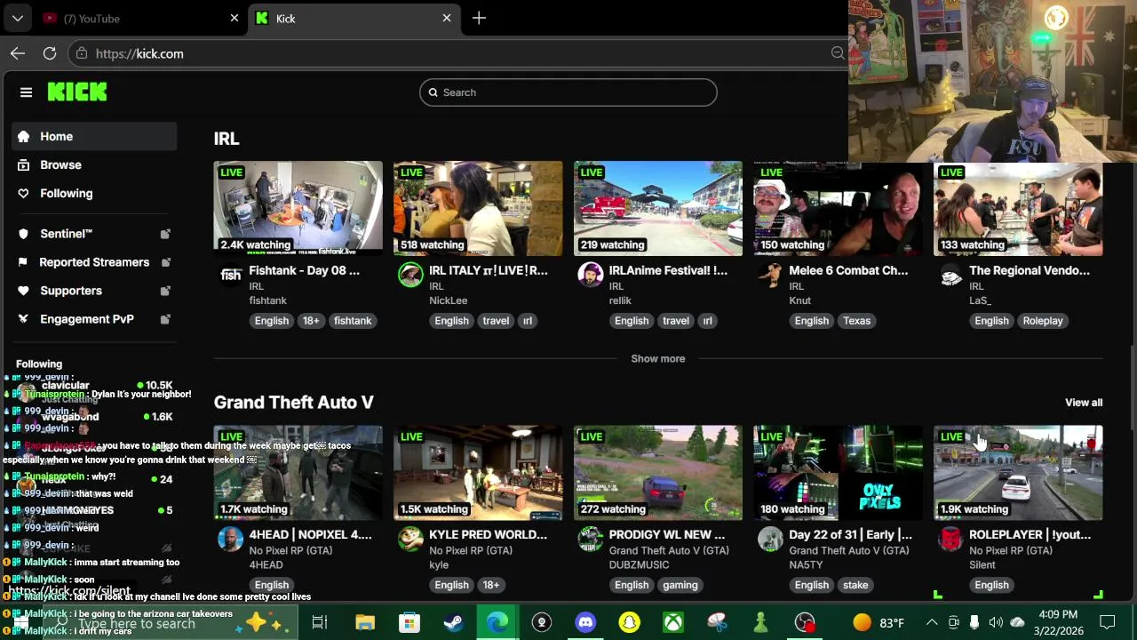Click the gaming tag under PRODIGY
Viewport: 1137px width, 640px height.
680,585
